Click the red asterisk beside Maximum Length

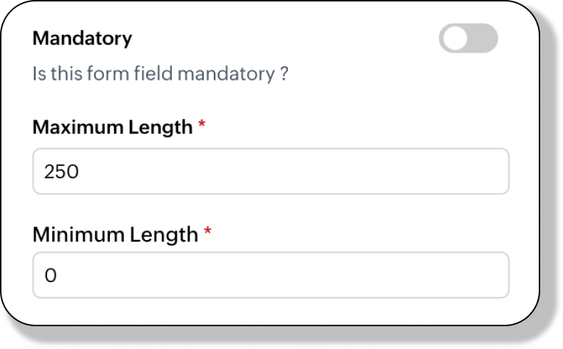202,125
